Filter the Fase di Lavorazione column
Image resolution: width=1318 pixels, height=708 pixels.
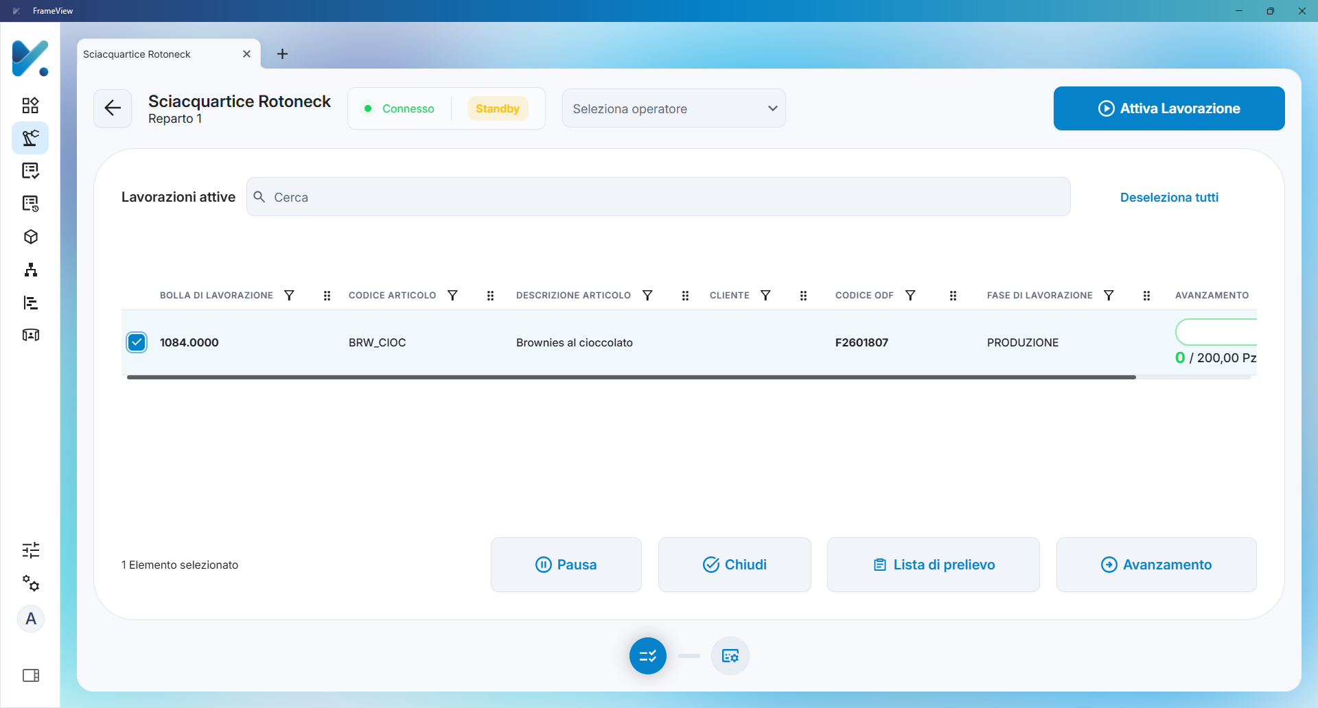(1109, 295)
